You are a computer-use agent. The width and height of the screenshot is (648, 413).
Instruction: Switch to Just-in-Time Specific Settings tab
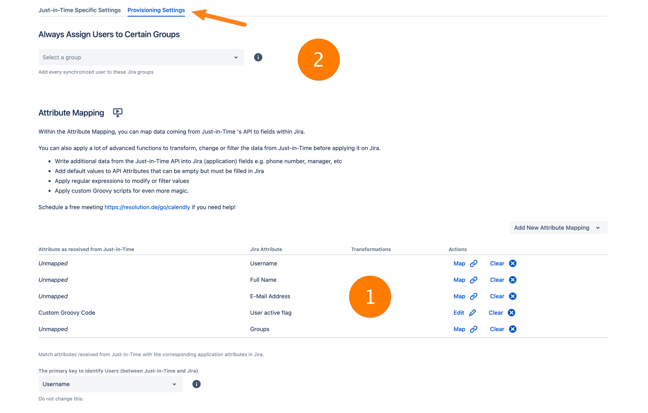click(80, 10)
